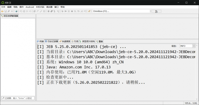
Task: Start debugging with the bug icon
Action: click(x=62, y=11)
